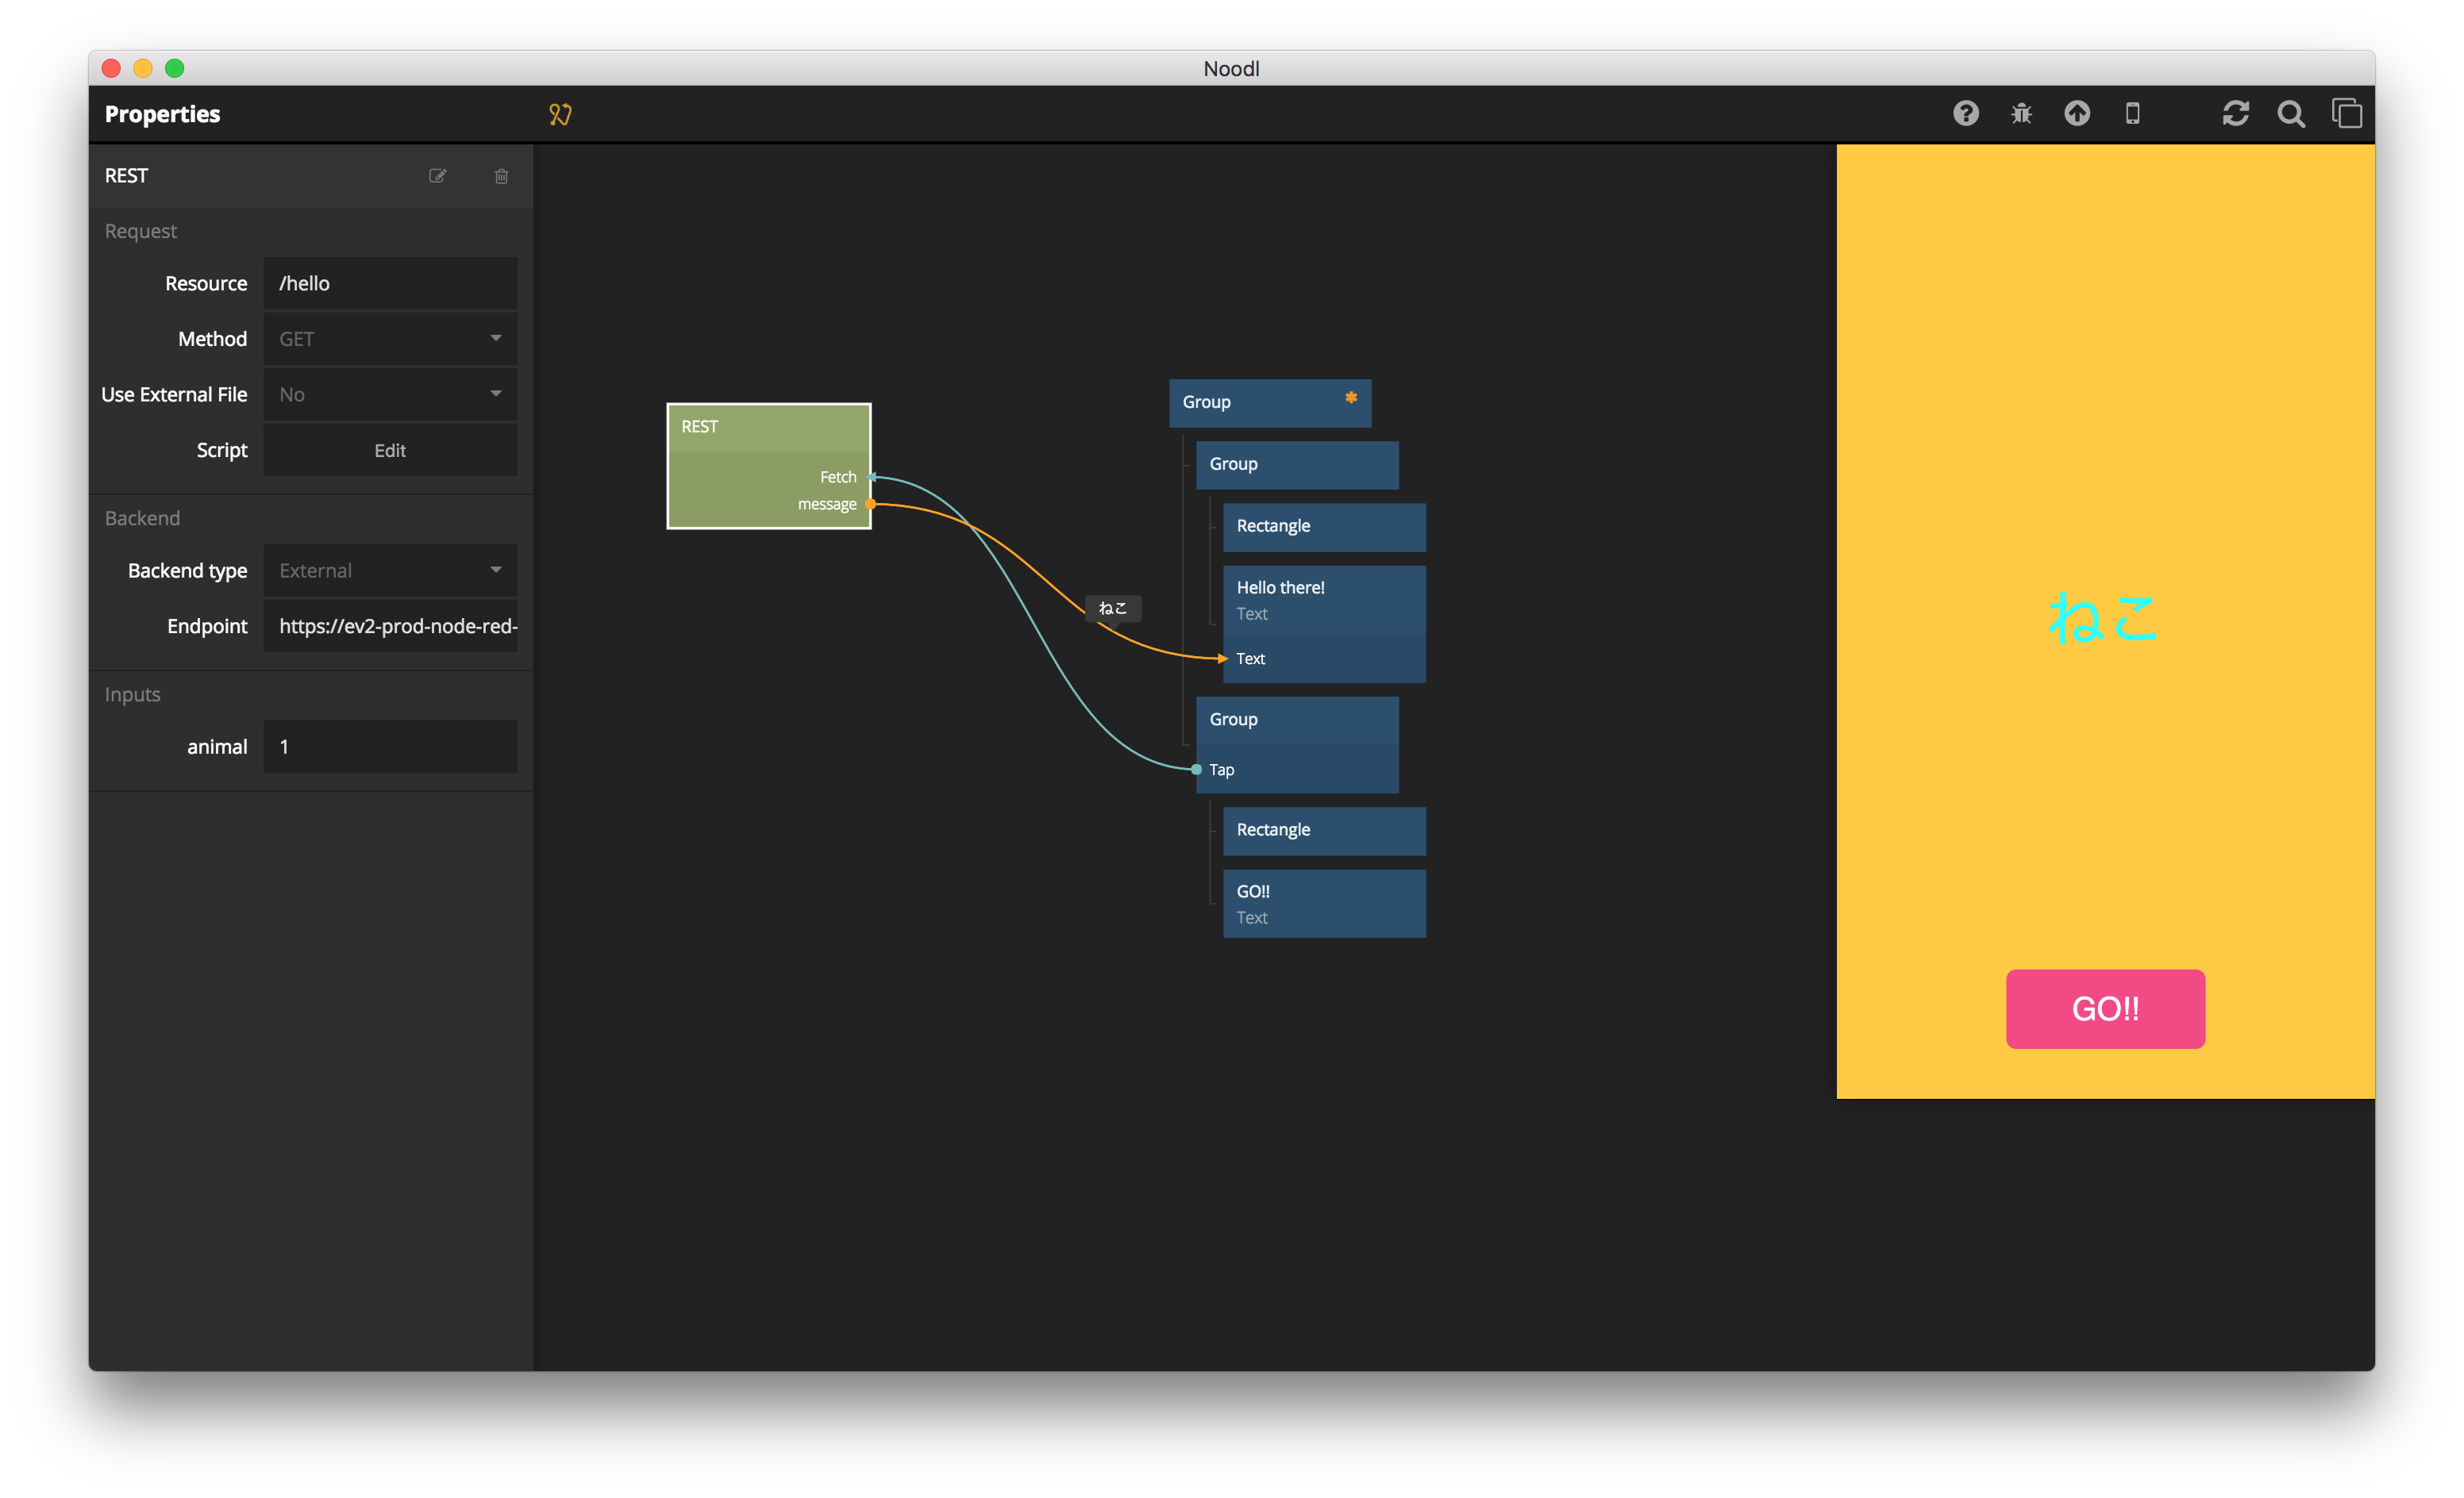Click the detach viewer window icon

(x=2347, y=113)
